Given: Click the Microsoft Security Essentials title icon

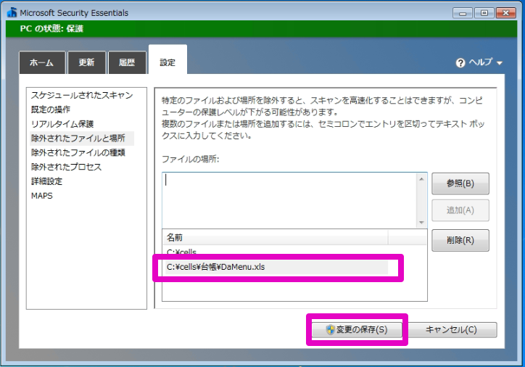Looking at the screenshot, I should coord(12,13).
